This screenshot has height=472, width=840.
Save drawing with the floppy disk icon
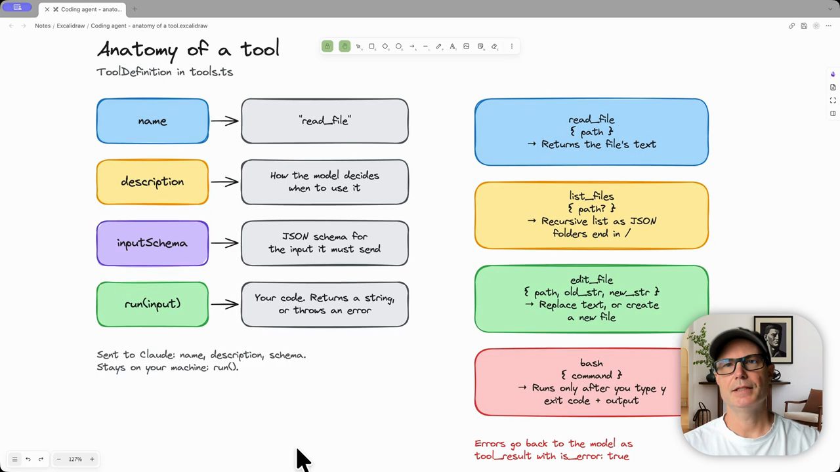[x=804, y=26]
